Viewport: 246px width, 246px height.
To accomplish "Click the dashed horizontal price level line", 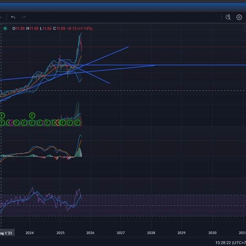I will 164,90.
